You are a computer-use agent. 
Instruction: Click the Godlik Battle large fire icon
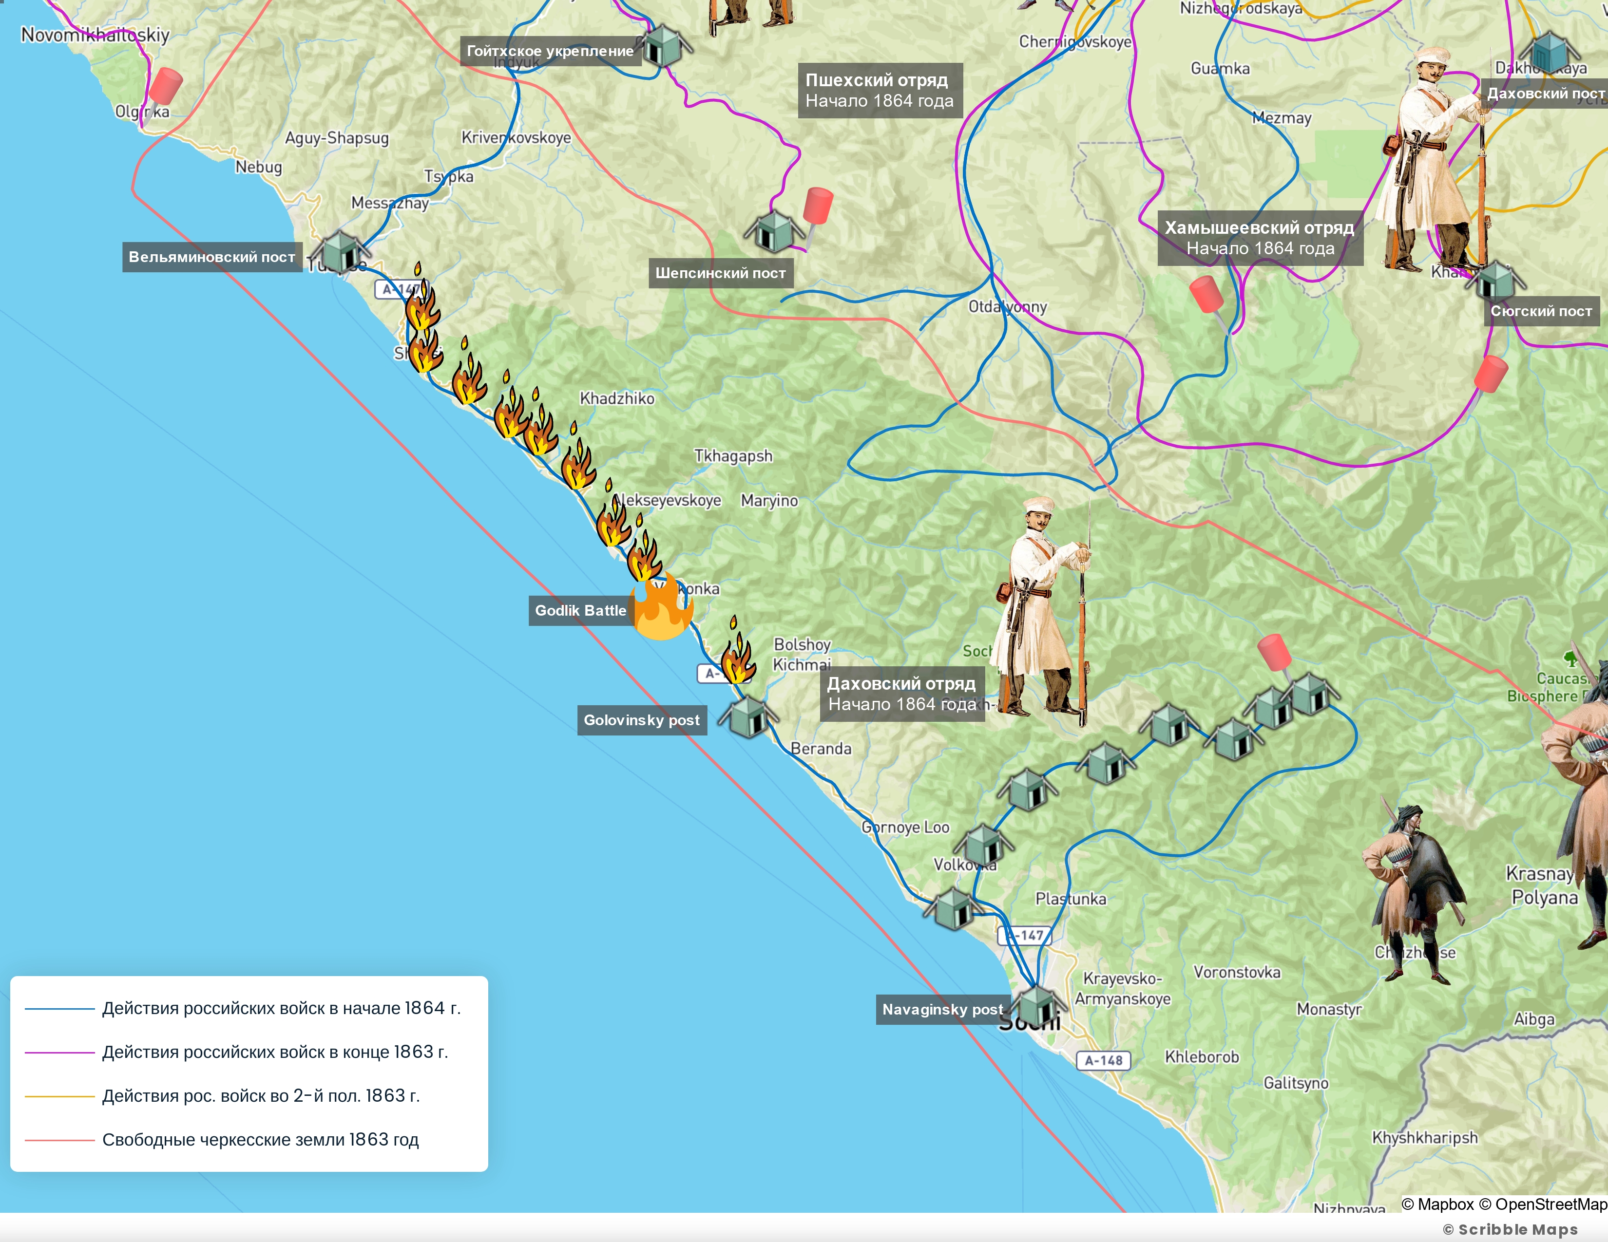tap(663, 607)
